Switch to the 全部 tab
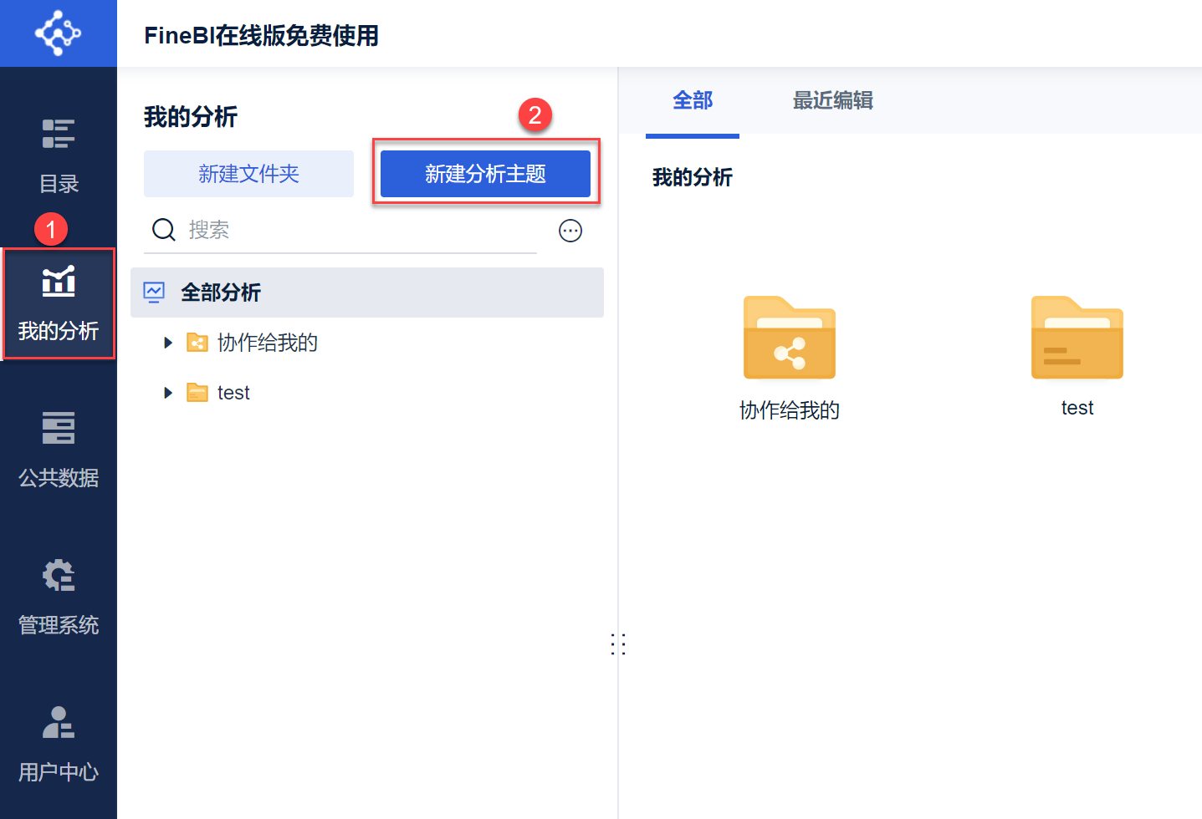The width and height of the screenshot is (1202, 819). 693,101
